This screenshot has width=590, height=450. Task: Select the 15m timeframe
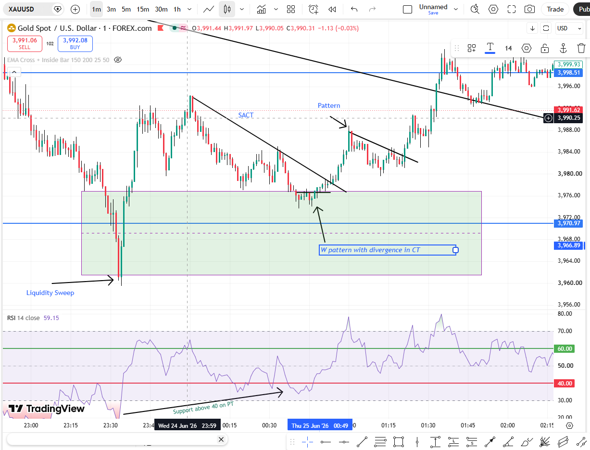143,9
